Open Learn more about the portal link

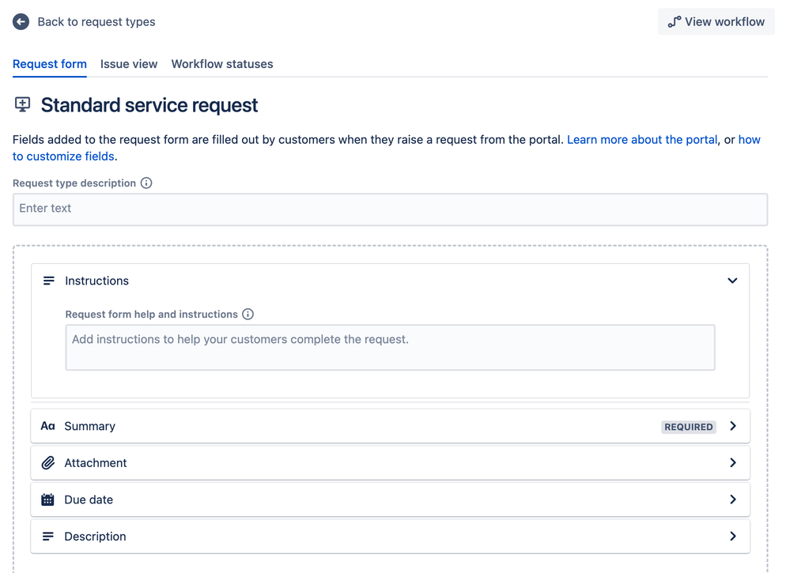642,139
